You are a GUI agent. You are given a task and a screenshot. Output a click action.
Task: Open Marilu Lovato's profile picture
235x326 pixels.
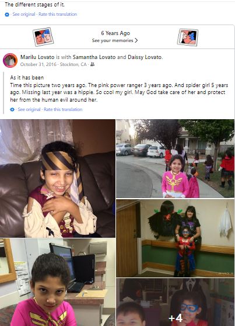point(10,61)
